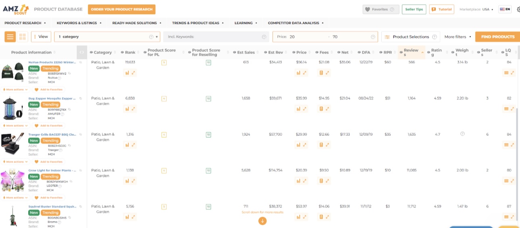Click help icon in Price filter
Screen dimensions: 520x228
(373, 37)
